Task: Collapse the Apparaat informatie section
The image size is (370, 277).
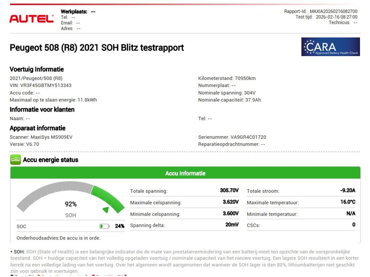Action: click(37, 128)
